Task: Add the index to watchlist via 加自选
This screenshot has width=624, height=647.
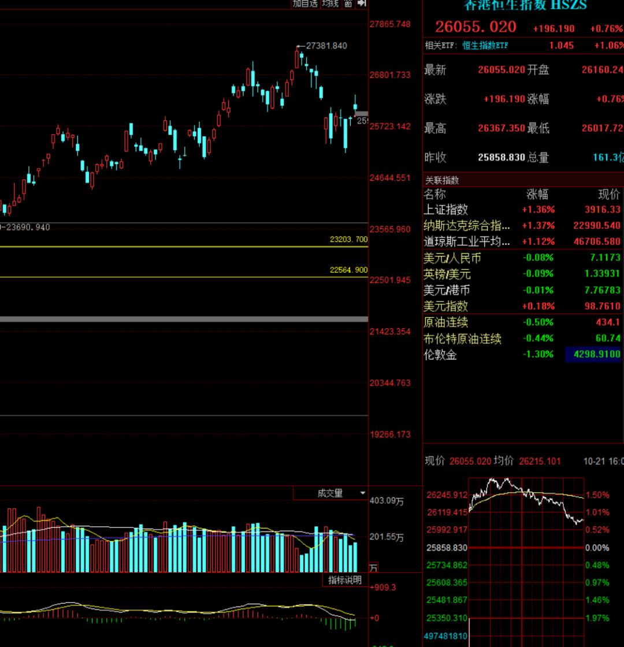Action: click(305, 3)
